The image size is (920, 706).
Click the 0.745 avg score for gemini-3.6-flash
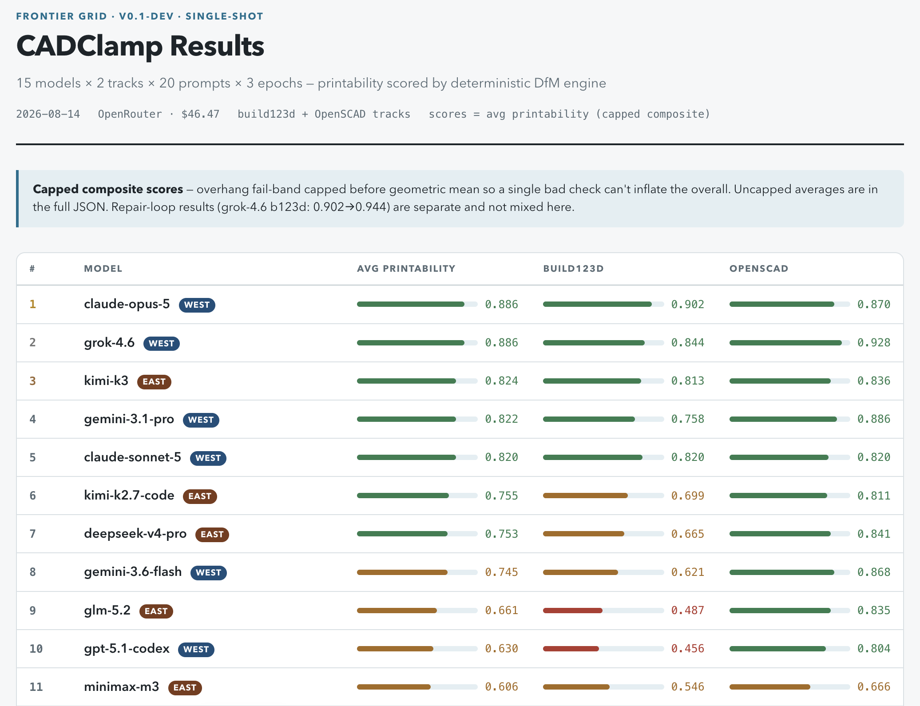coord(501,572)
